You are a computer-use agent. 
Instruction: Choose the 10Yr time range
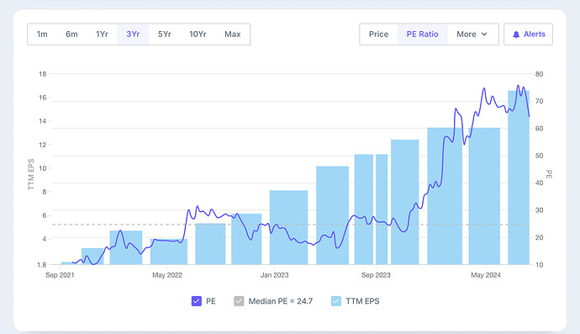click(x=198, y=34)
